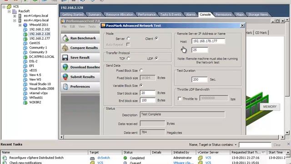
Task: Open the dvSwitch target link
Action: tap(104, 158)
